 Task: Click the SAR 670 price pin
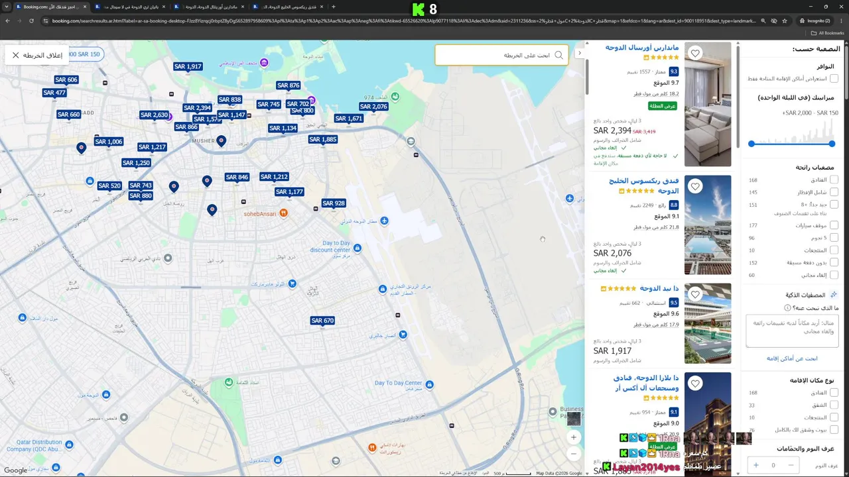(322, 321)
